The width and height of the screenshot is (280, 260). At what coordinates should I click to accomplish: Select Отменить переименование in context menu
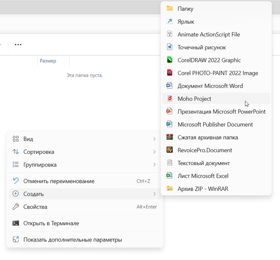pyautogui.click(x=85, y=181)
